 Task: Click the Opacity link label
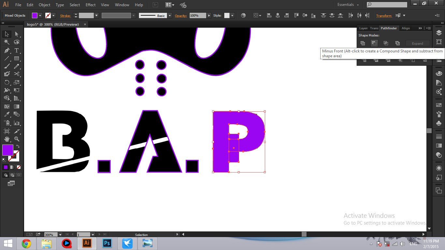(181, 16)
